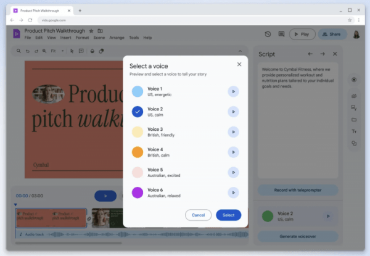Click the Audio track waveform
370x256 pixels.
[149, 234]
